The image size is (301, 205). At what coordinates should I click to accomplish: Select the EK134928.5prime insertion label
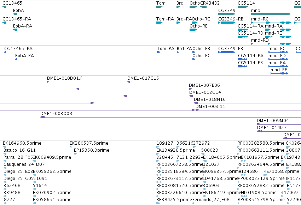(x=176, y=150)
